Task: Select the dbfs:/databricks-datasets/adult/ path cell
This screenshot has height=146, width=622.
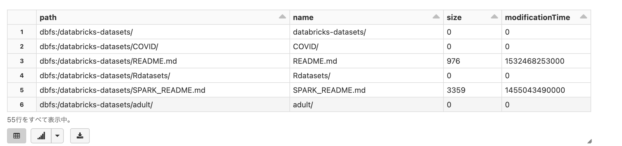Action: coord(96,105)
